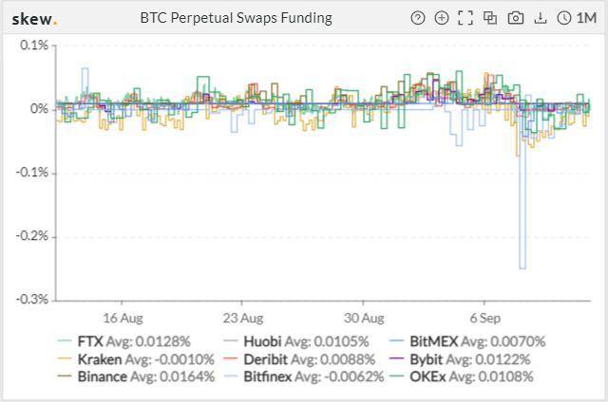Toggle the Bybit series in legend
This screenshot has width=608, height=402.
click(x=460, y=359)
